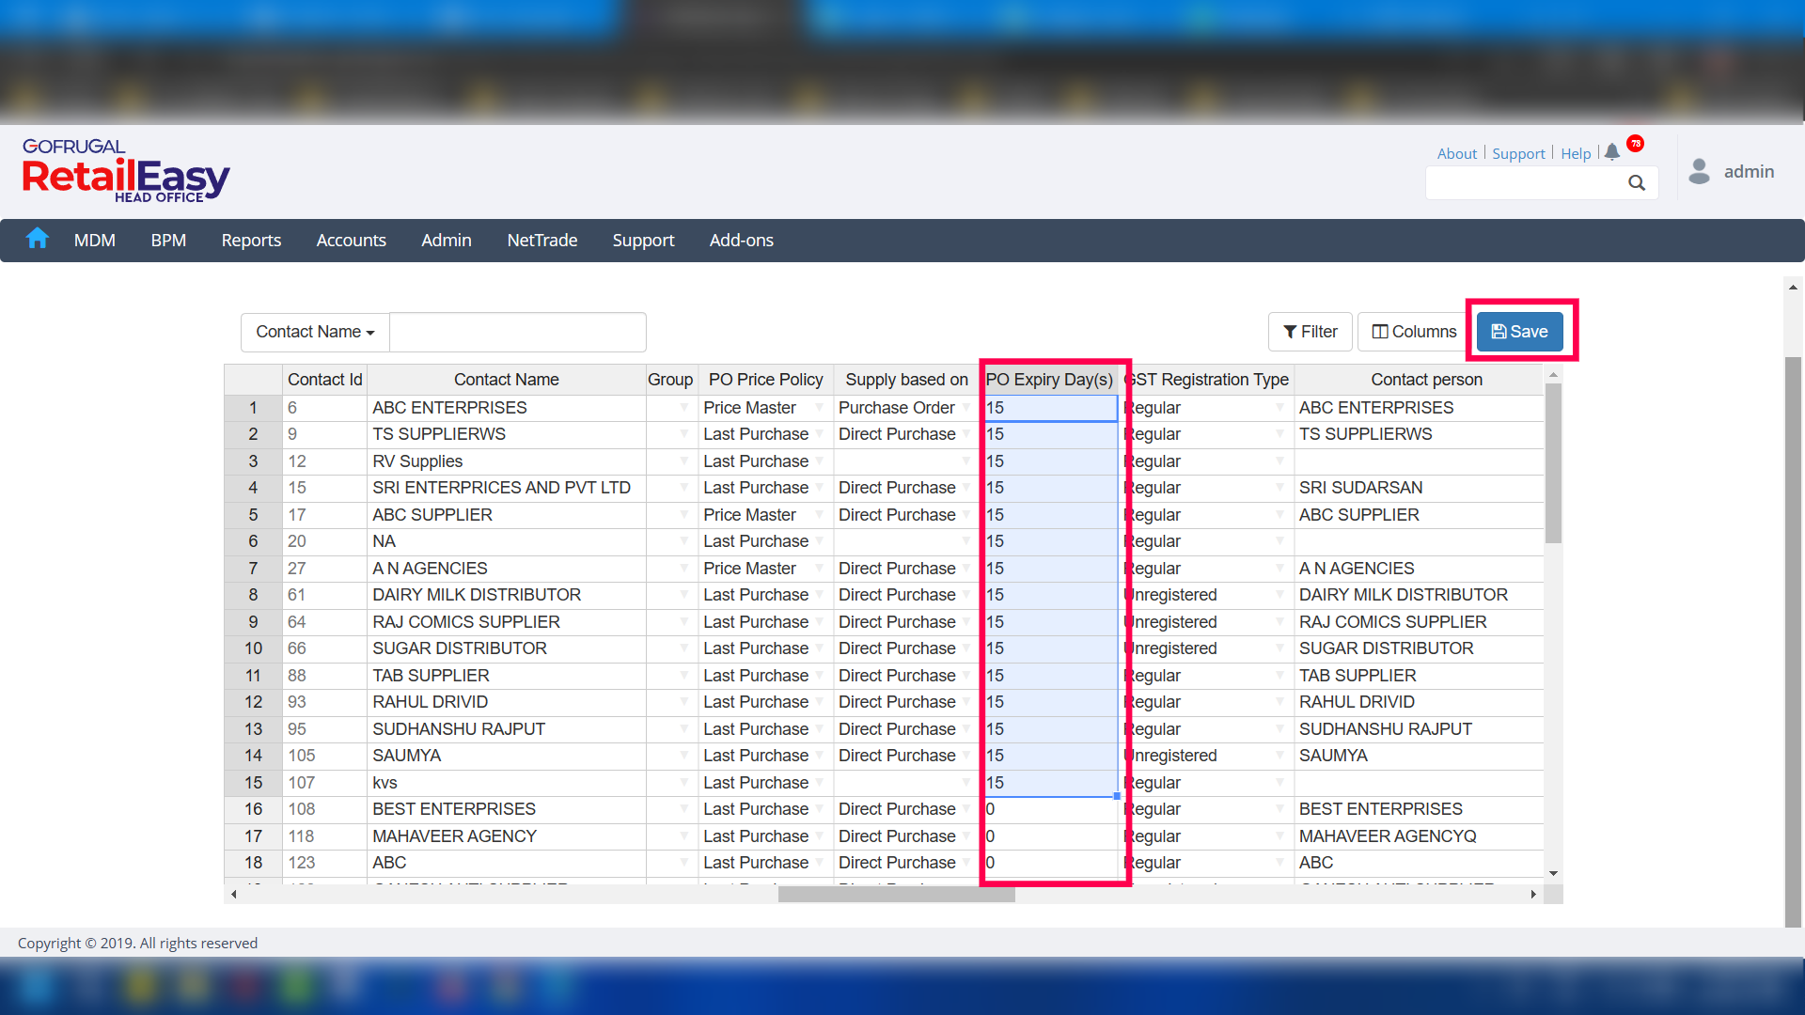Open the Reports menu

click(x=251, y=241)
